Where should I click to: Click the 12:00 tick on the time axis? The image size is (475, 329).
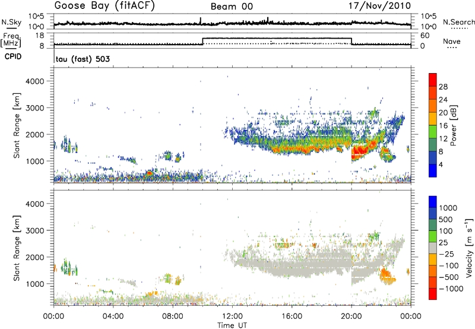coord(232,317)
